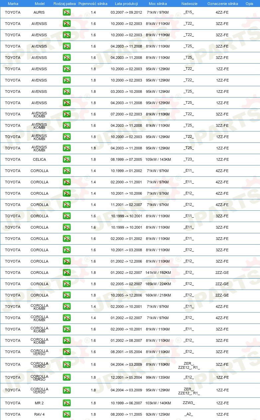The width and height of the screenshot is (260, 420).
Task: Click the 01.2002 -> 08.2007 production years
Action: click(126, 340)
